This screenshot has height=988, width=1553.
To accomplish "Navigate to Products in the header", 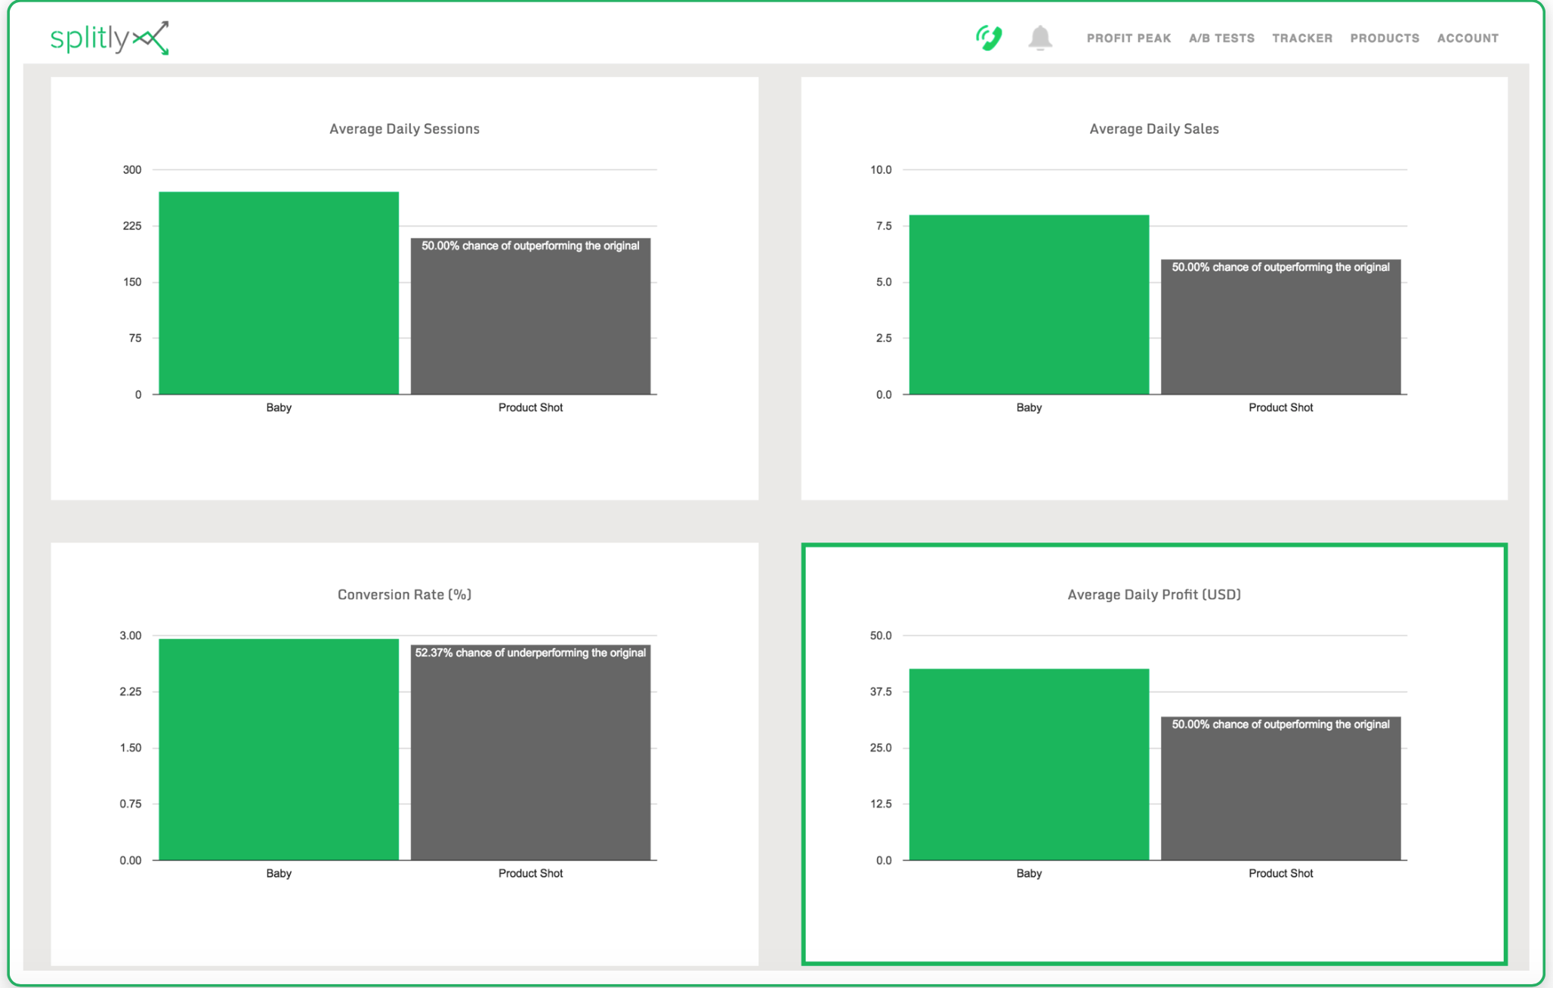I will 1385,39.
